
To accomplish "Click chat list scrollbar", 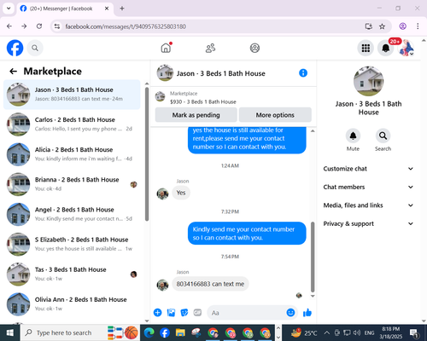I will pyautogui.click(x=147, y=154).
